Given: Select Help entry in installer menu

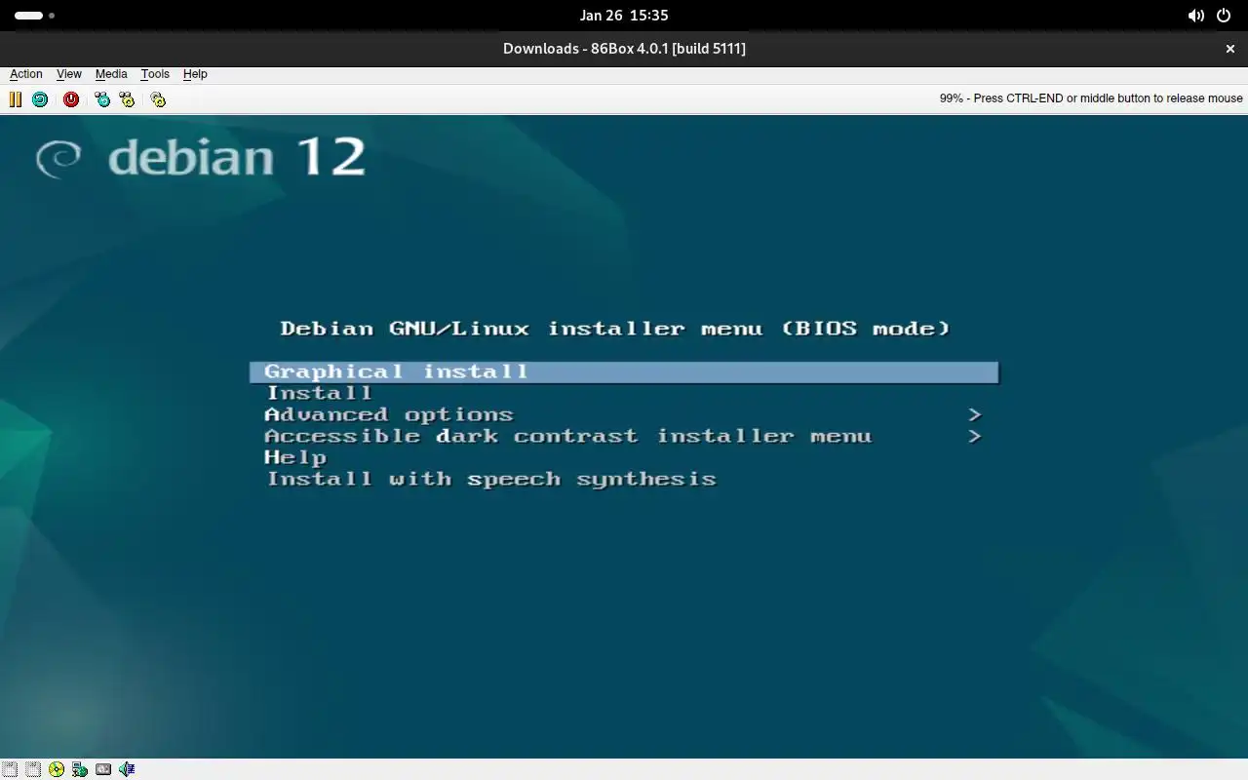Looking at the screenshot, I should (x=295, y=457).
